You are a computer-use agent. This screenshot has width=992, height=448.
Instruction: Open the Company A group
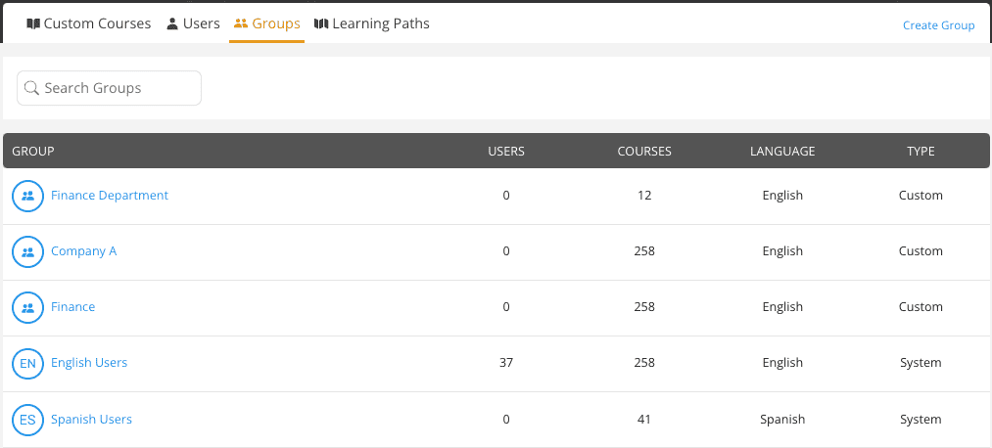click(83, 251)
